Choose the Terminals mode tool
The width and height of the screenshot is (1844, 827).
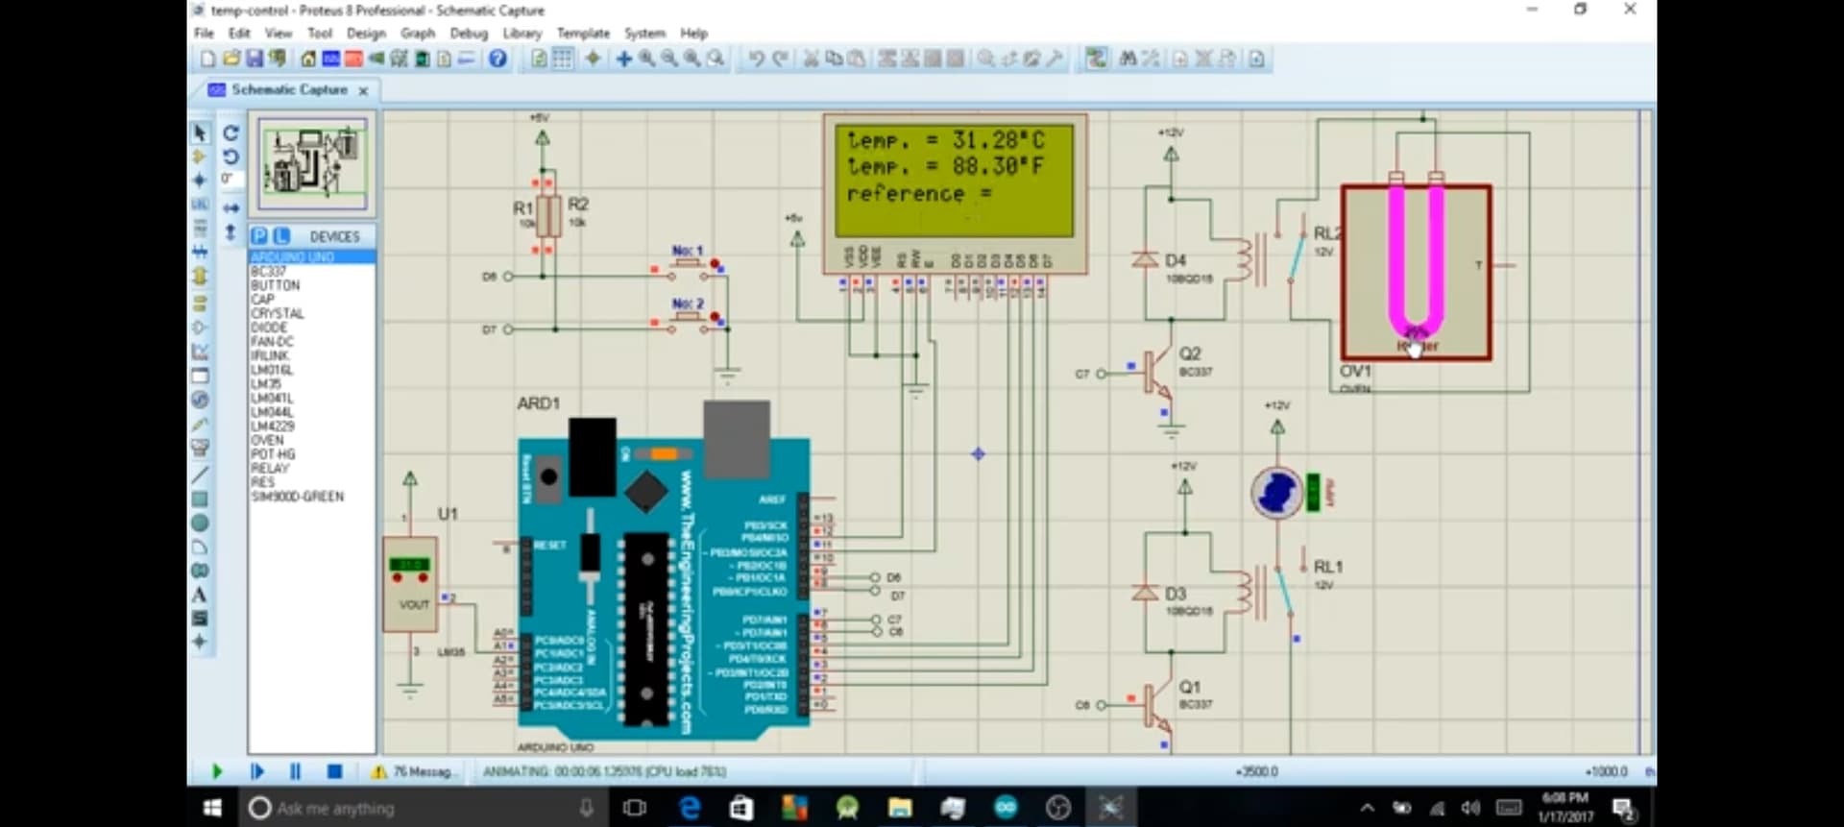200,304
